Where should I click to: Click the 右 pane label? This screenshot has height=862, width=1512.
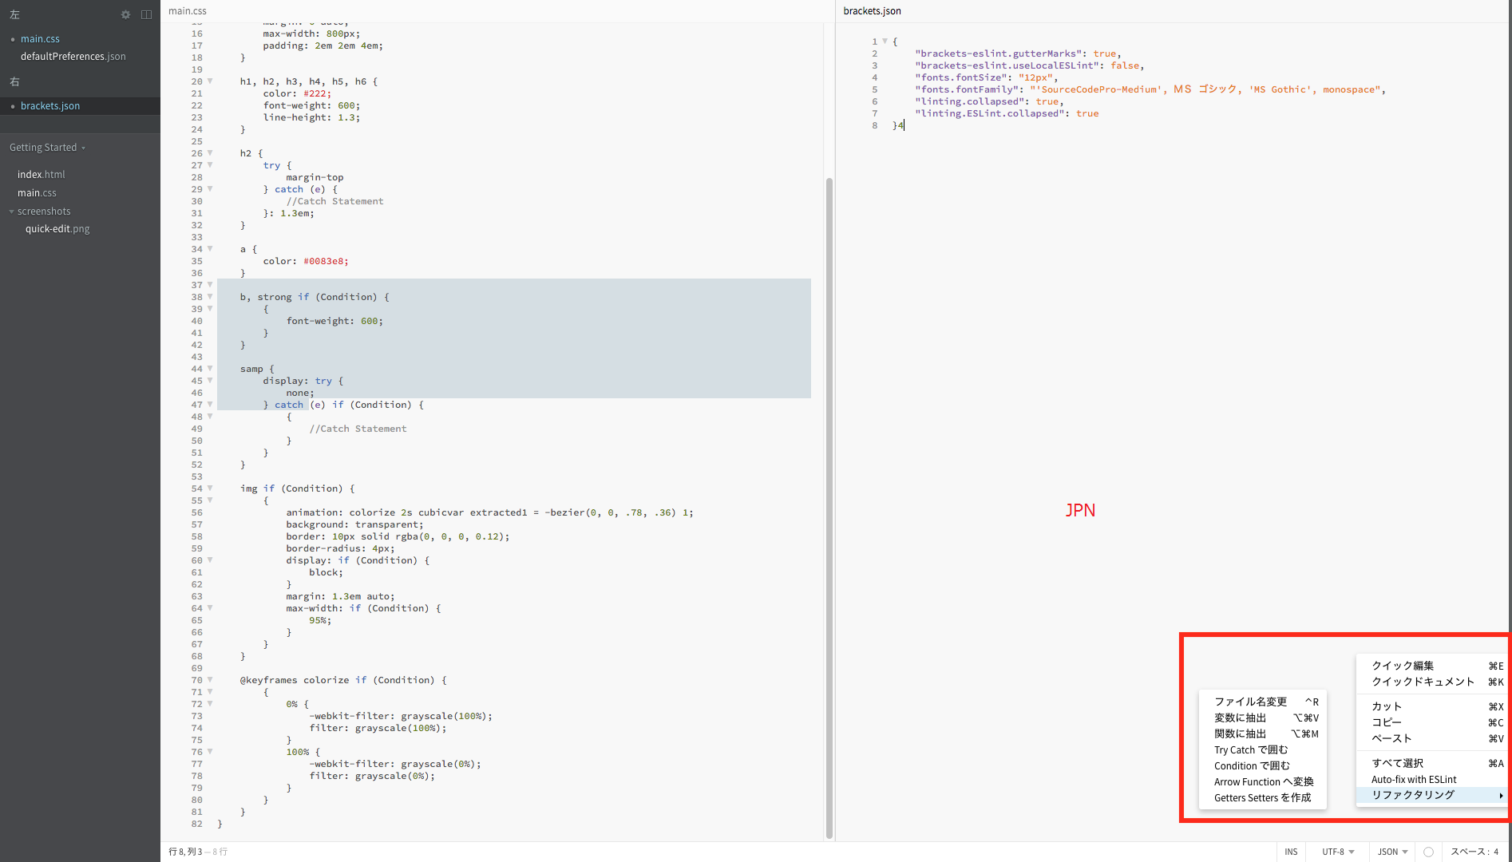click(14, 81)
